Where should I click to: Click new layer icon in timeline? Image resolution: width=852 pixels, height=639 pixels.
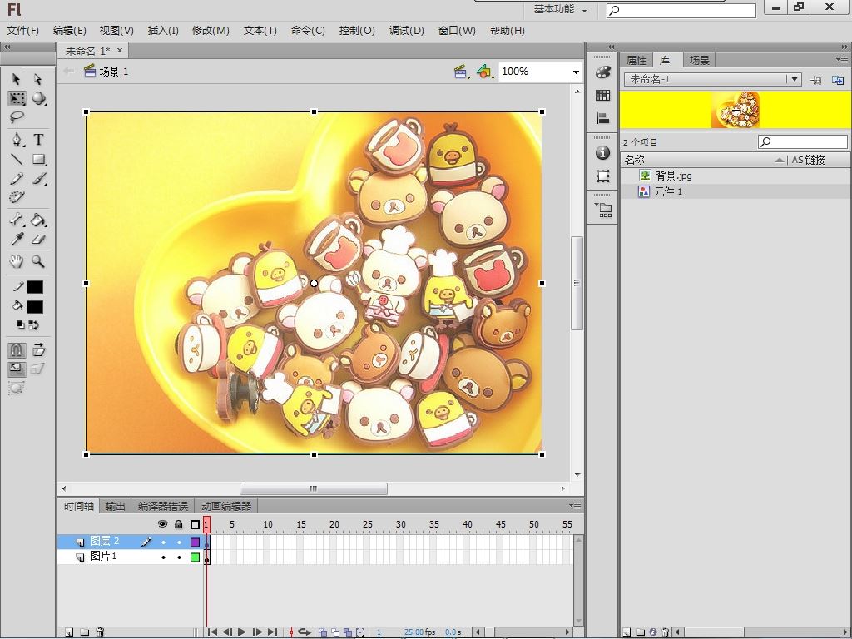coord(69,632)
